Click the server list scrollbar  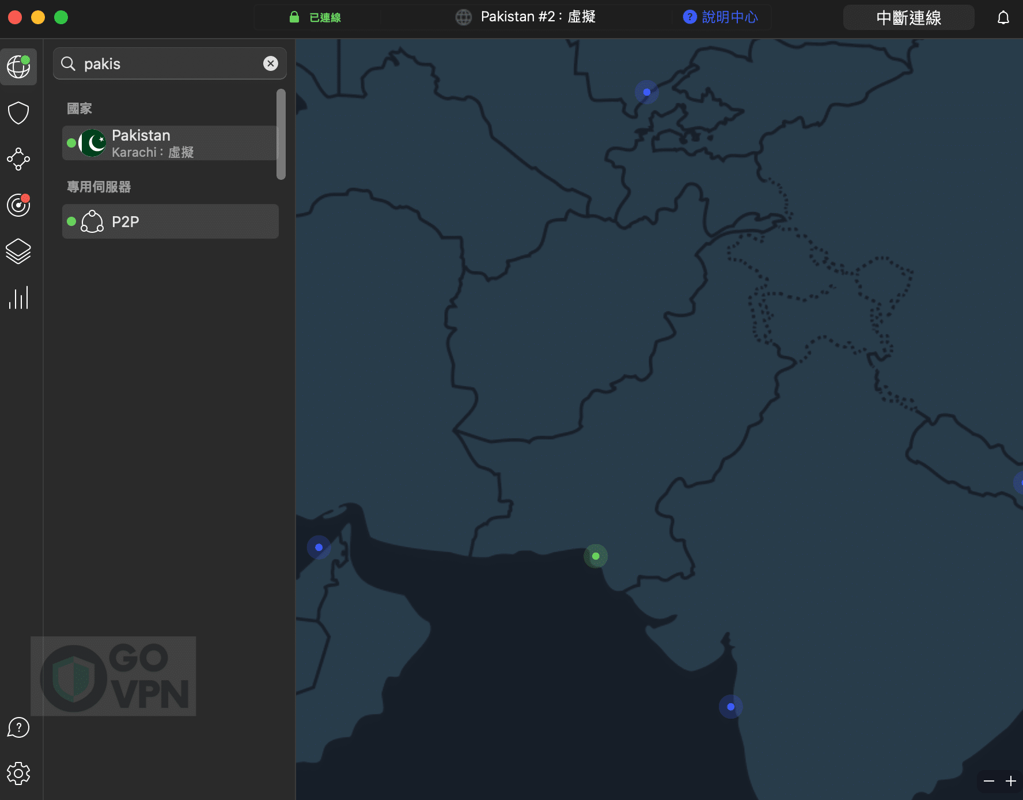click(281, 134)
